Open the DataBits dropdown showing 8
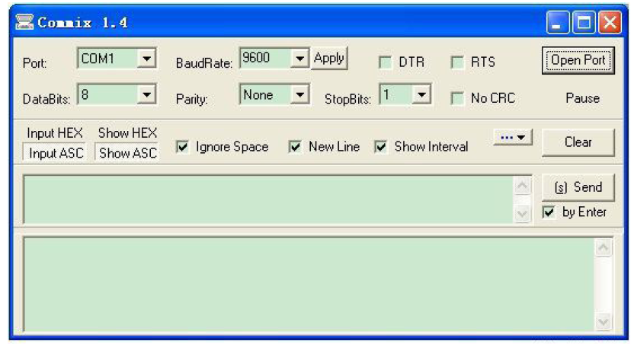Screen dimensions: 634x344 click(147, 94)
